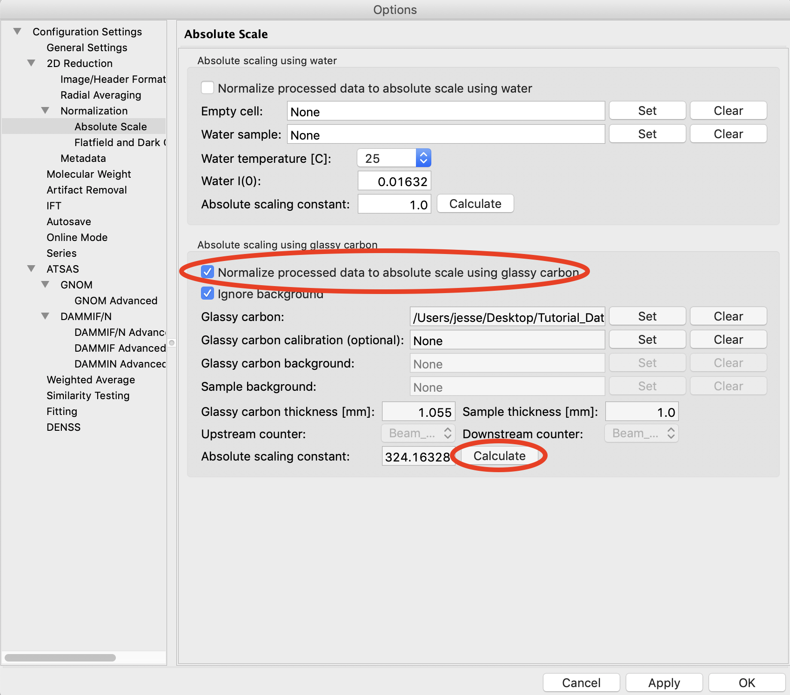Open Artifact Removal settings
Image resolution: width=790 pixels, height=695 pixels.
(x=87, y=190)
